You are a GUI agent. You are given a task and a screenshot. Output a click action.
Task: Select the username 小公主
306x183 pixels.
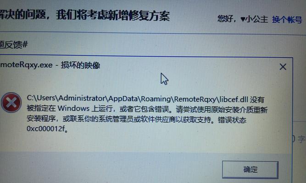click(x=257, y=19)
